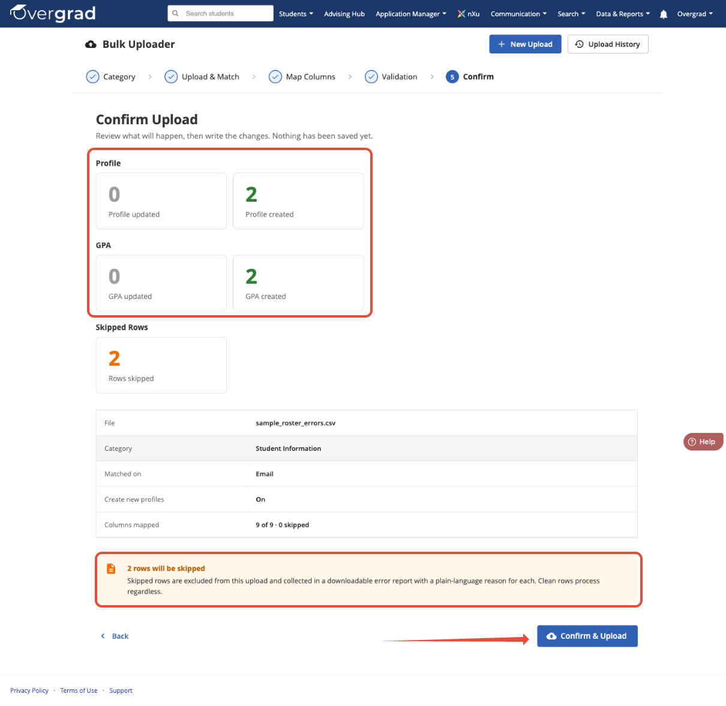726x706 pixels.
Task: Click the Create new profiles On value
Action: [260, 499]
